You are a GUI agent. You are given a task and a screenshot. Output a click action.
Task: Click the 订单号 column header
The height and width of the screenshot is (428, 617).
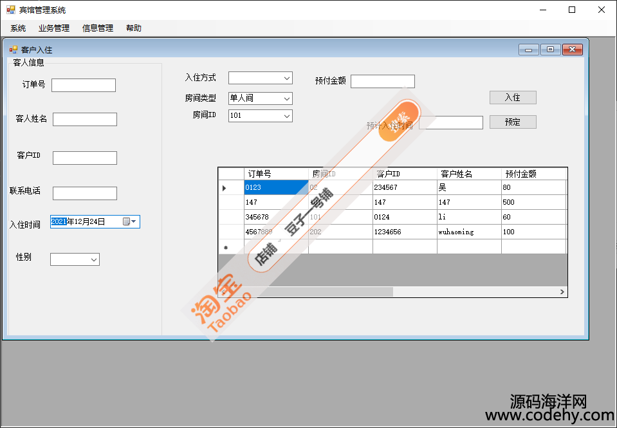(x=276, y=174)
